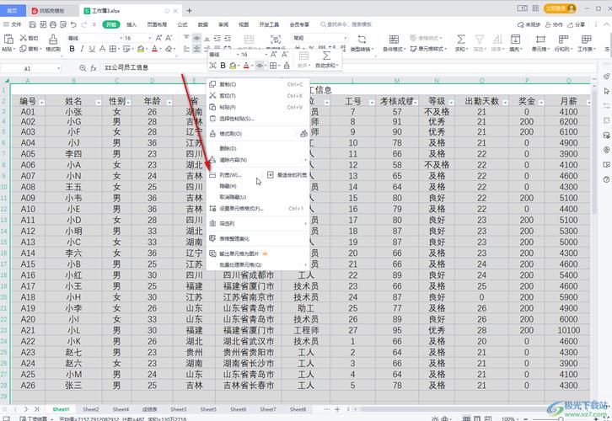Image resolution: width=612 pixels, height=421 pixels.
Task: Click the formula bar showing XX公司员工信息
Action: coord(347,68)
